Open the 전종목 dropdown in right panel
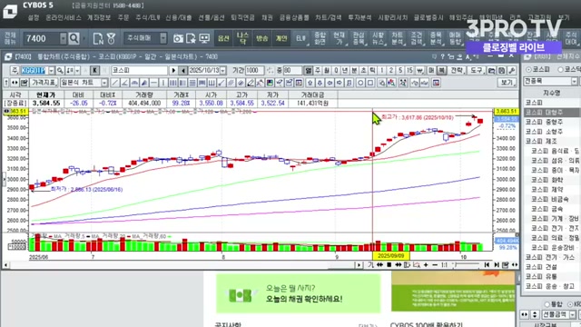 pyautogui.click(x=574, y=81)
